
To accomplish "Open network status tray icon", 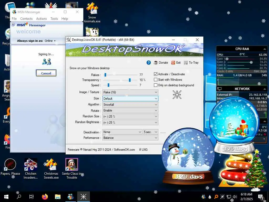I will pos(229,197).
